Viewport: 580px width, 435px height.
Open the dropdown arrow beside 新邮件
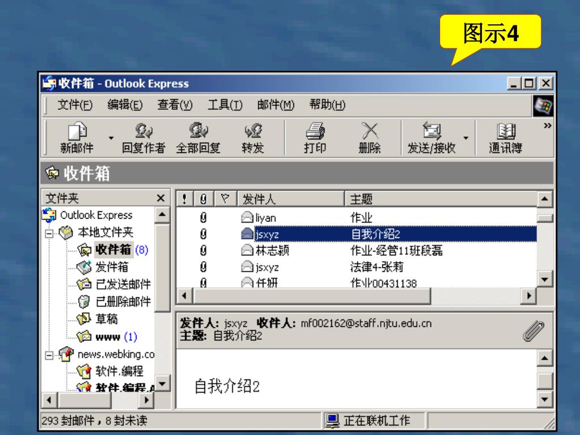(111, 138)
